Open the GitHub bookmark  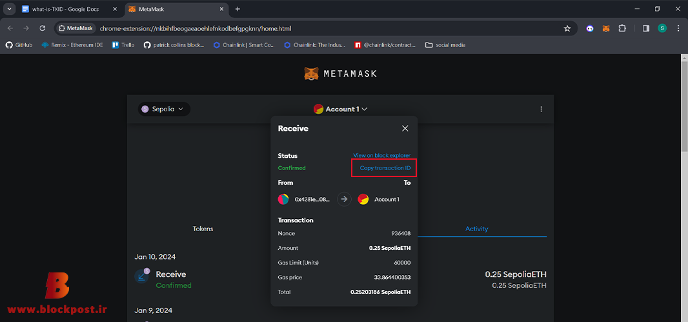point(19,44)
